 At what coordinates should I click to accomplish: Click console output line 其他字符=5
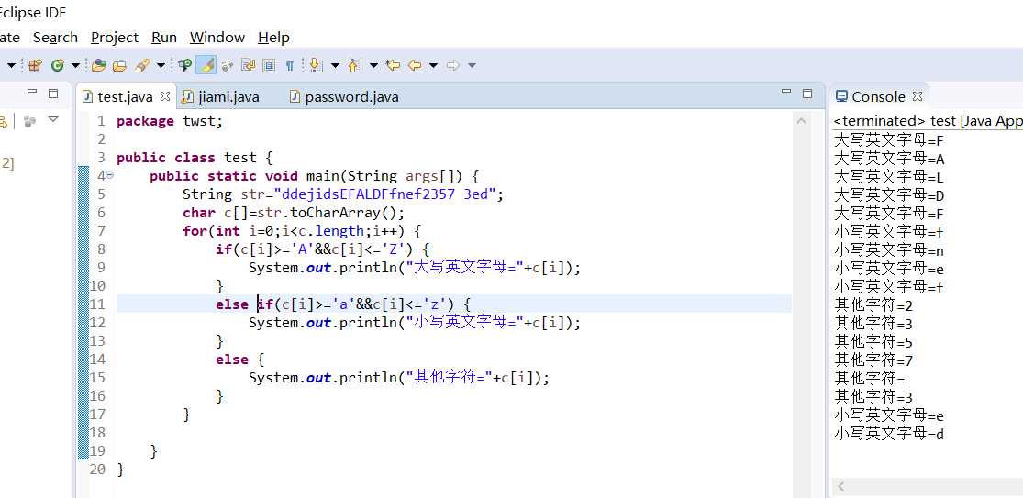[x=873, y=341]
